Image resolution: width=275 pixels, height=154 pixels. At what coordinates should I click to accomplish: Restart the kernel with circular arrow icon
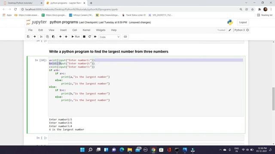[90, 37]
